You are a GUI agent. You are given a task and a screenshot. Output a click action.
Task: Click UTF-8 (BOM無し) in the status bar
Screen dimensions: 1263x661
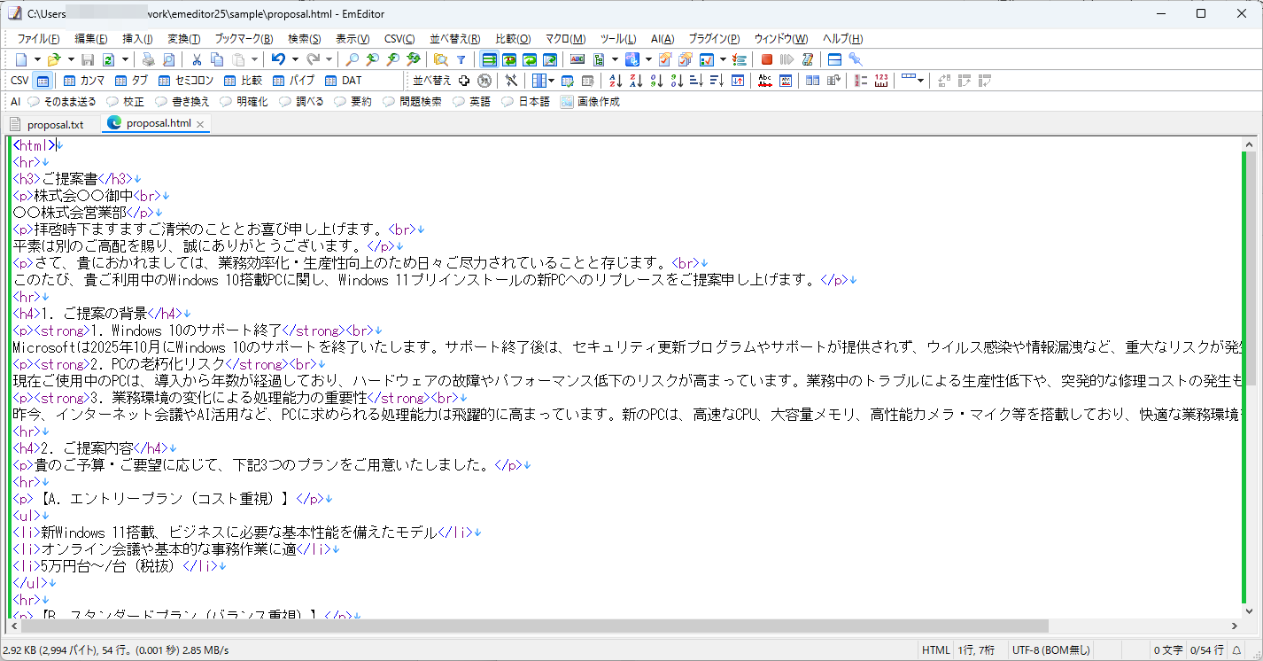(x=1050, y=649)
